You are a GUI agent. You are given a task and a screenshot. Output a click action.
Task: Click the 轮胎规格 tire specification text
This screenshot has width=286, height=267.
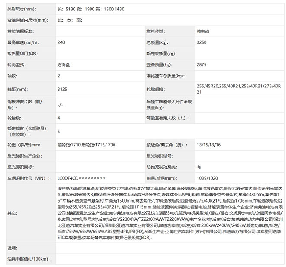[x=238, y=90]
